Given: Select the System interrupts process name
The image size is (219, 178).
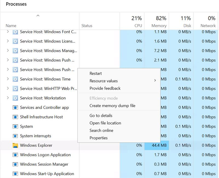Looking at the screenshot, I should point(36,136).
